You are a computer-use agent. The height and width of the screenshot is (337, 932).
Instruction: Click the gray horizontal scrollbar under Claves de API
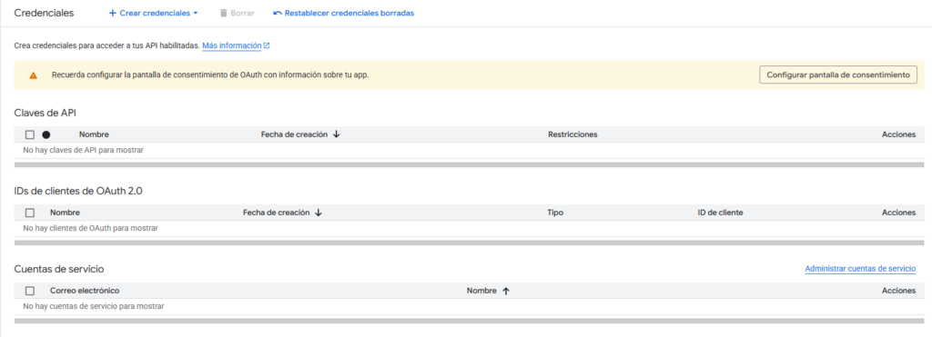[x=469, y=165]
